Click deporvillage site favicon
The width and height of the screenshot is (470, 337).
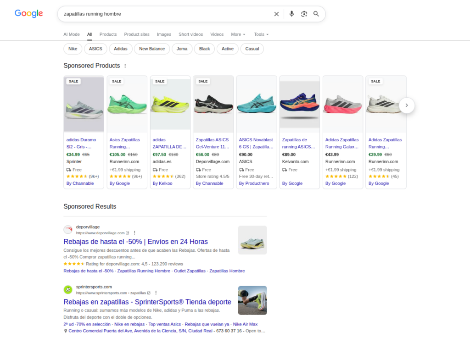coord(68,230)
